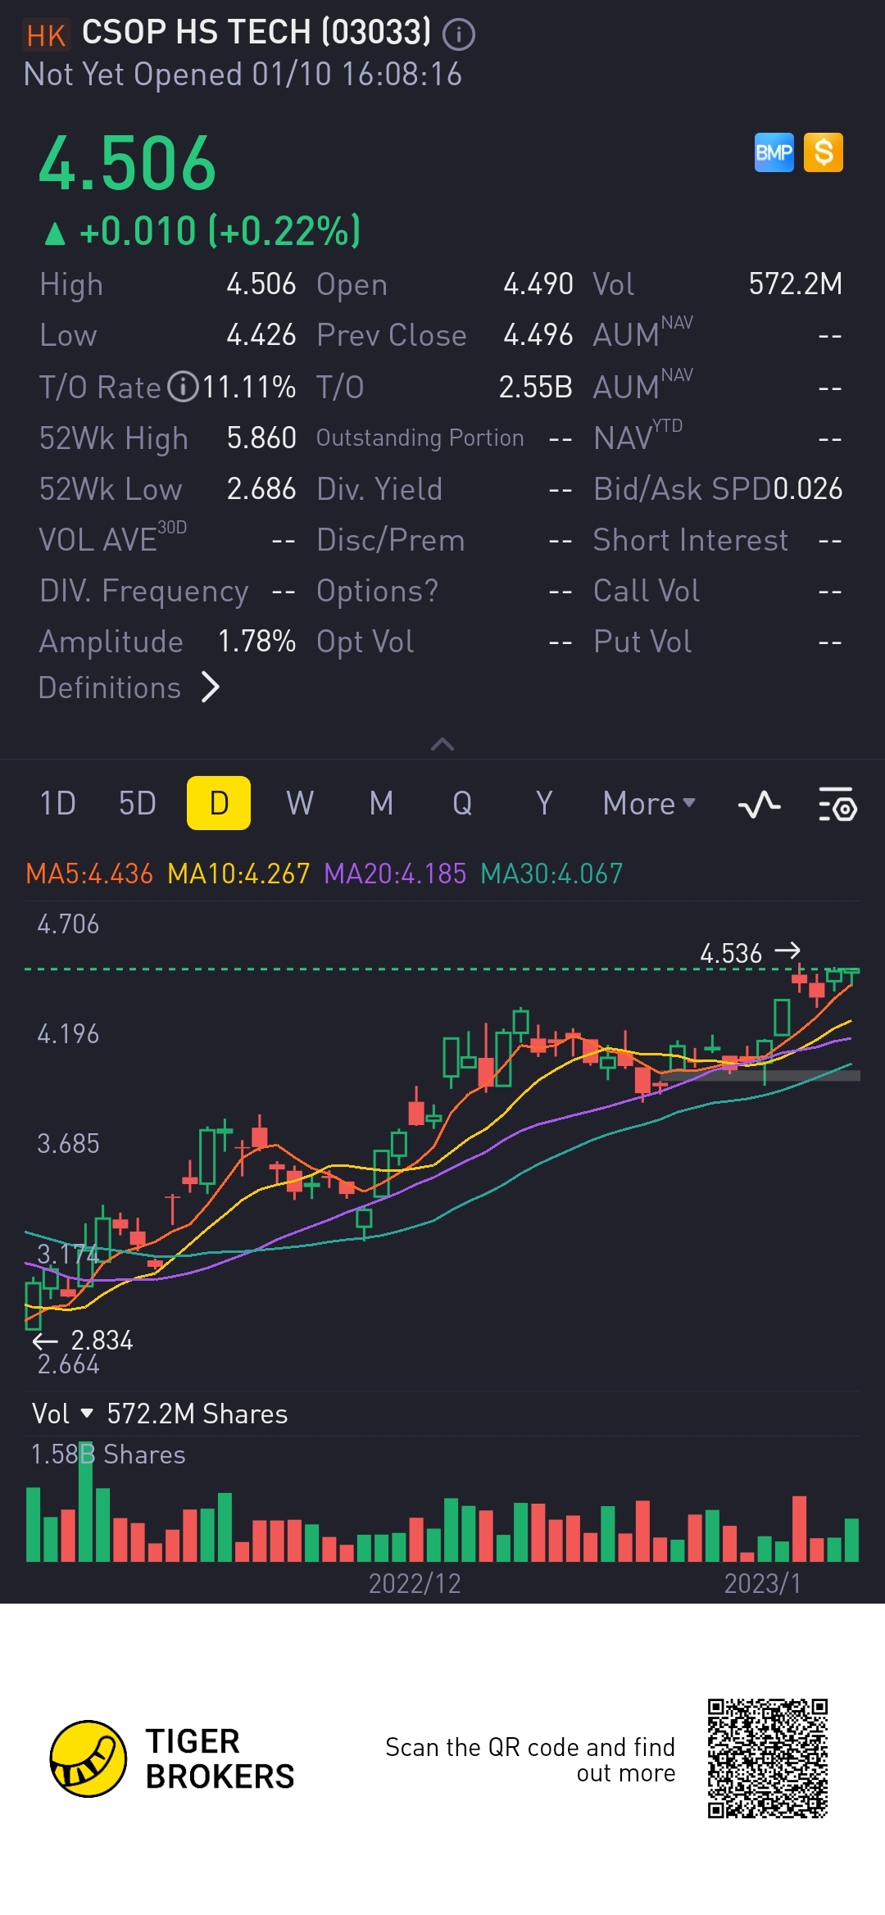Tap the T/O Rate 11.11% value
Screen dimensions: 885x1915
249,387
